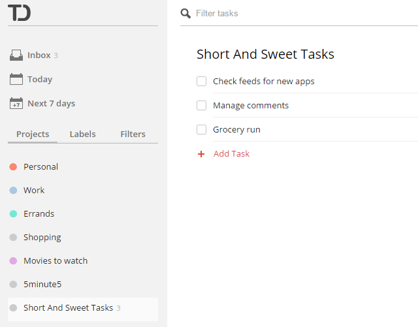Click the red plus icon beside Add Task
The height and width of the screenshot is (327, 418).
tap(201, 154)
